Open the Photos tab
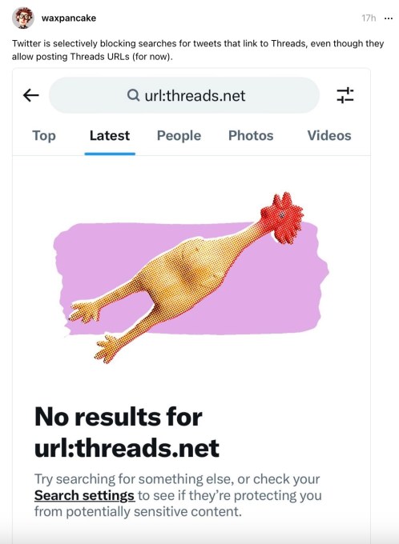399x544 pixels. (x=251, y=135)
